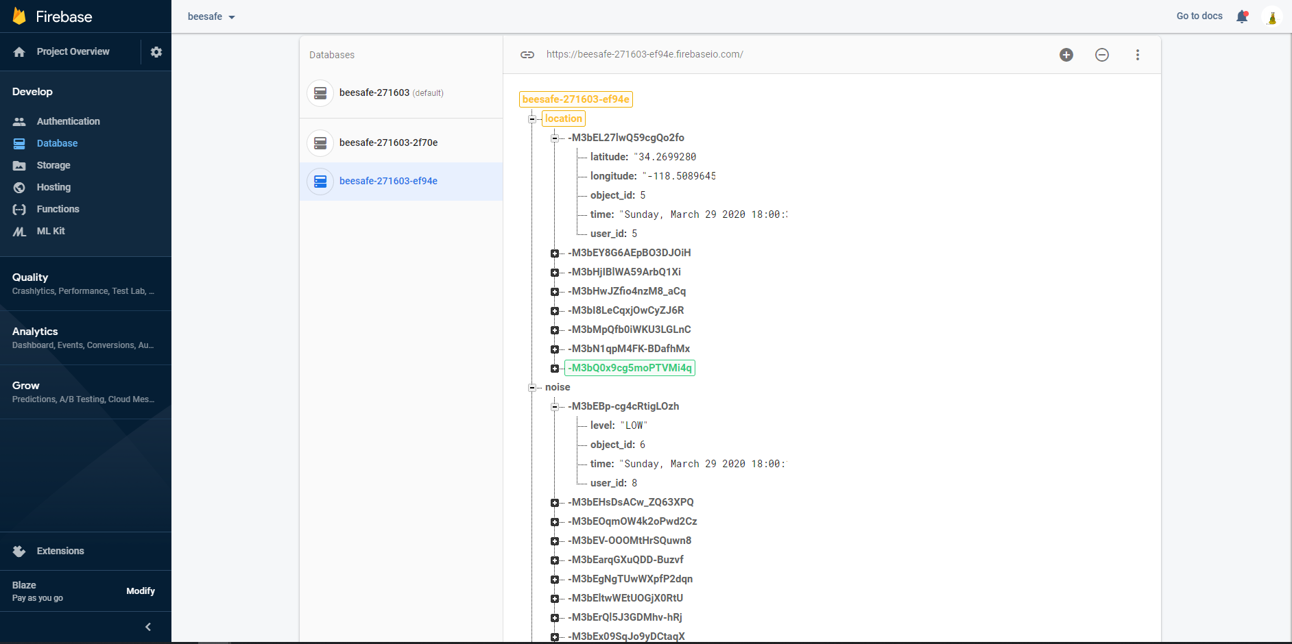Click the beesafe-271603-2f70e database icon
Image resolution: width=1292 pixels, height=644 pixels.
point(320,143)
